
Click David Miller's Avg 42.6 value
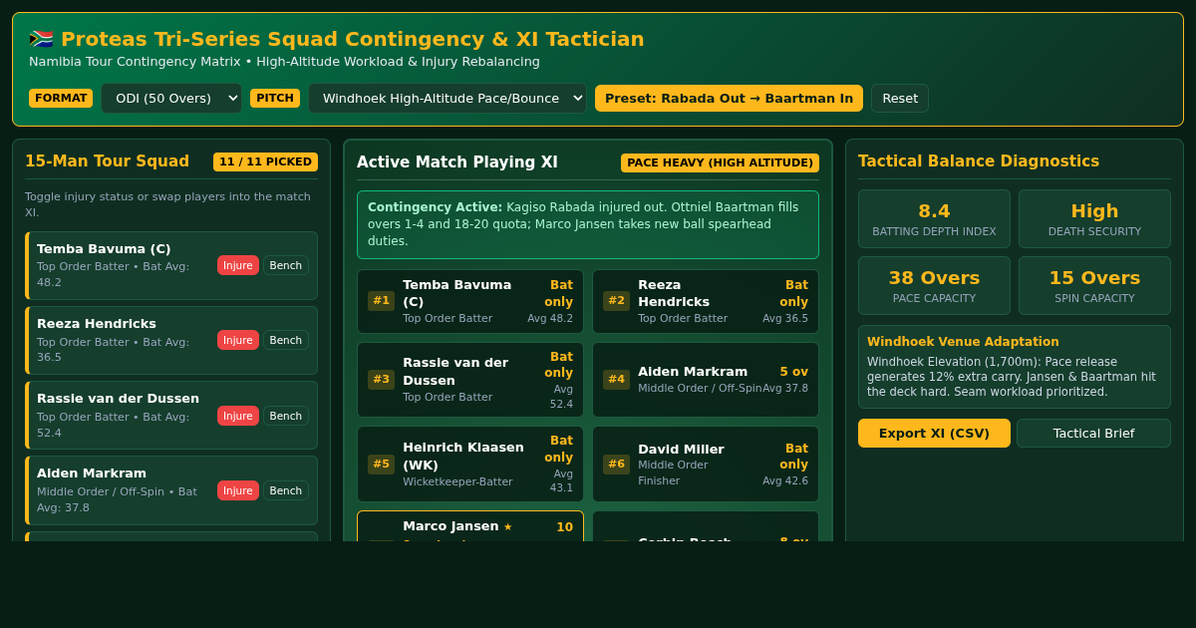(785, 480)
